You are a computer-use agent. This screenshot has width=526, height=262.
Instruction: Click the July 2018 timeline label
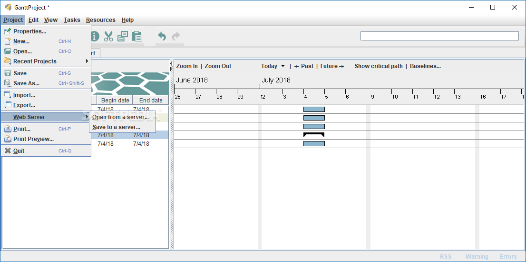pyautogui.click(x=276, y=81)
